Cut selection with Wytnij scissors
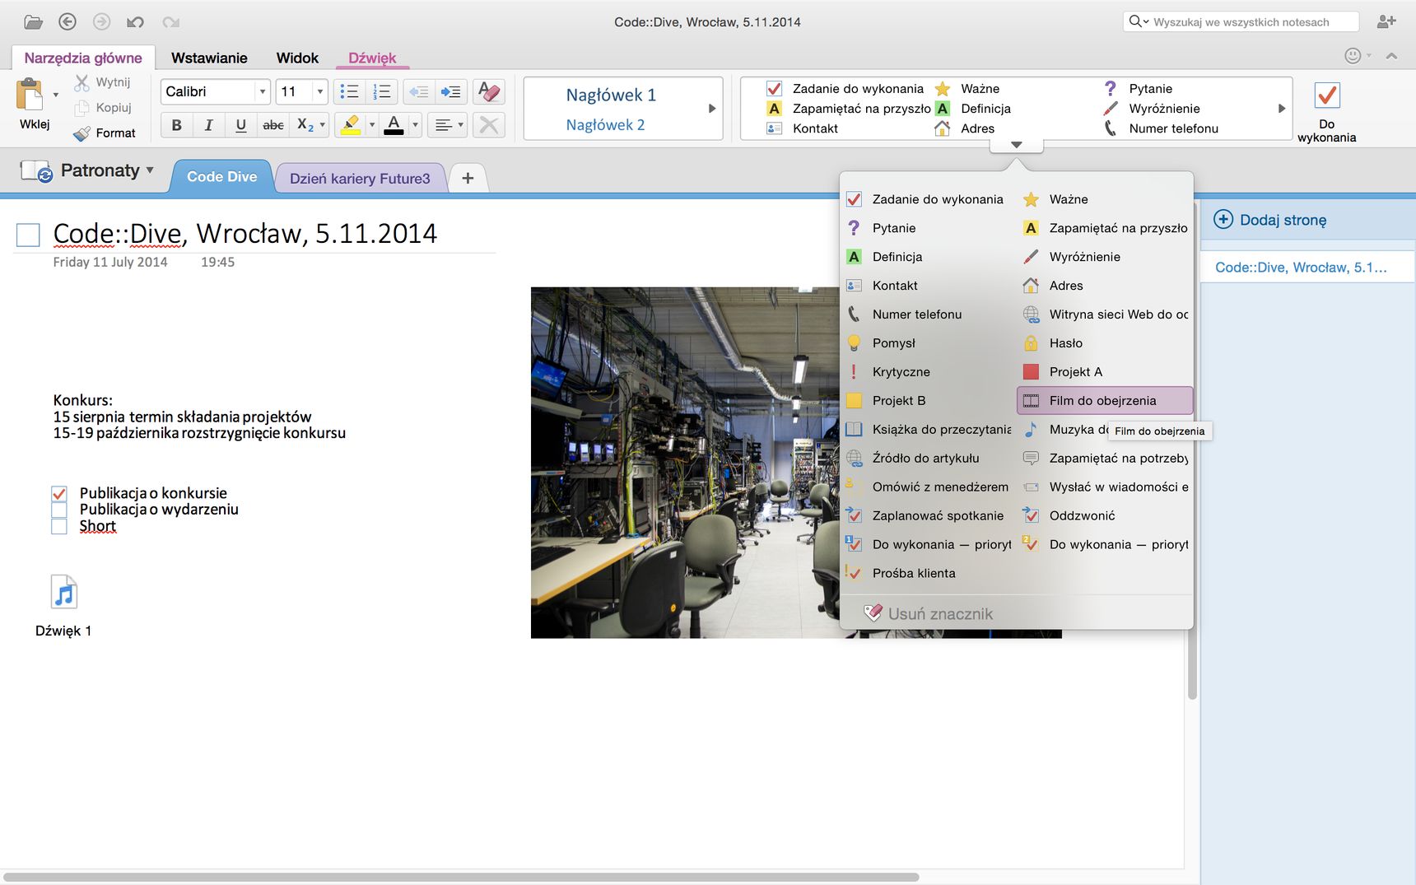Viewport: 1416px width, 885px height. tap(103, 82)
